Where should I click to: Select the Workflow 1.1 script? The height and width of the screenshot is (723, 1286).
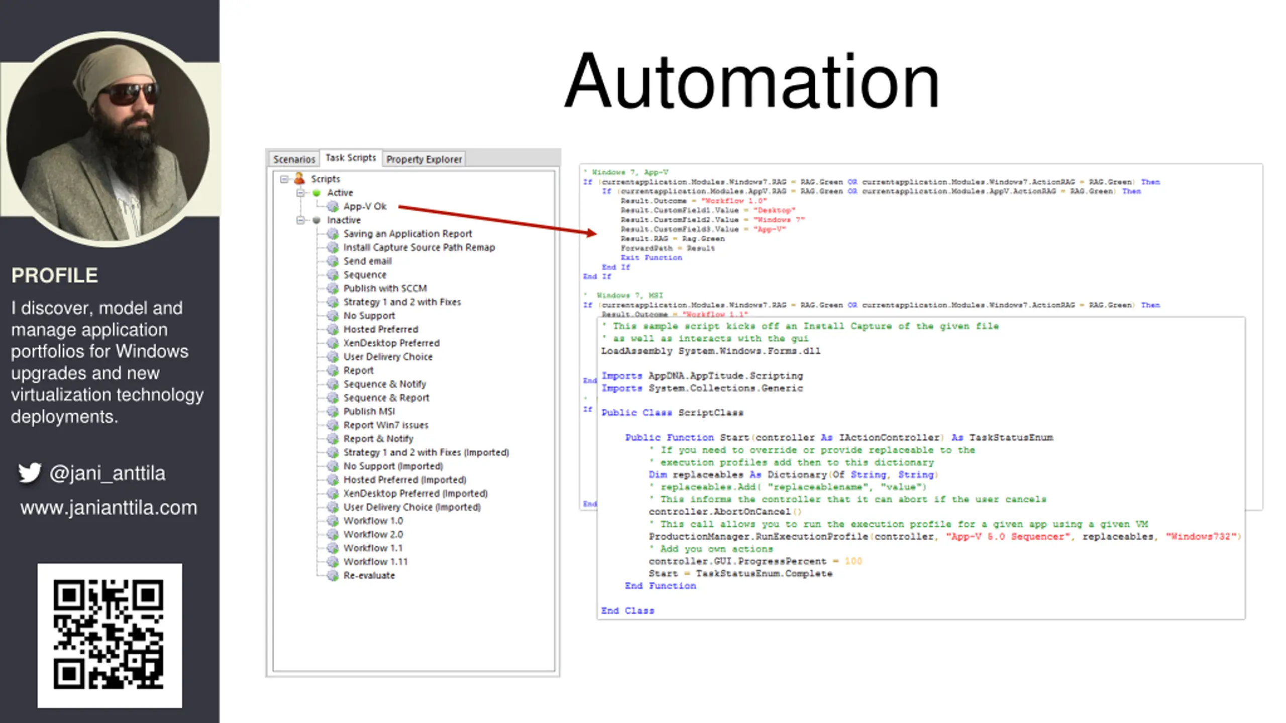click(x=373, y=548)
